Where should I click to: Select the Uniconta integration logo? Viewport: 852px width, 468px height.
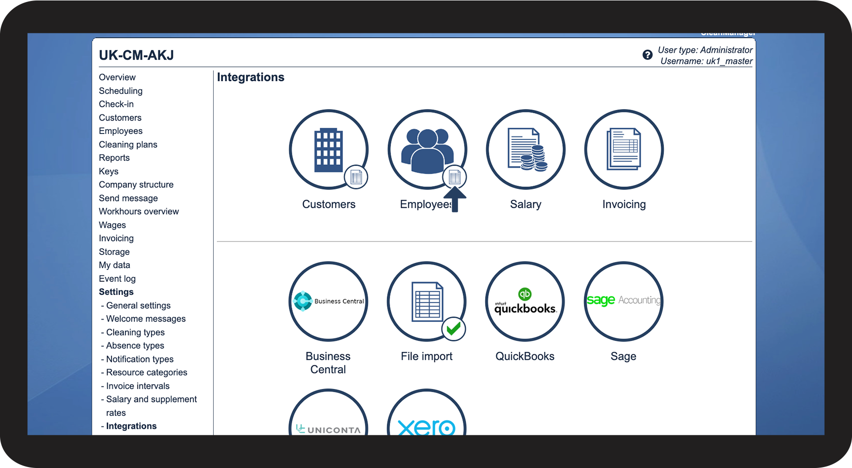tap(328, 413)
